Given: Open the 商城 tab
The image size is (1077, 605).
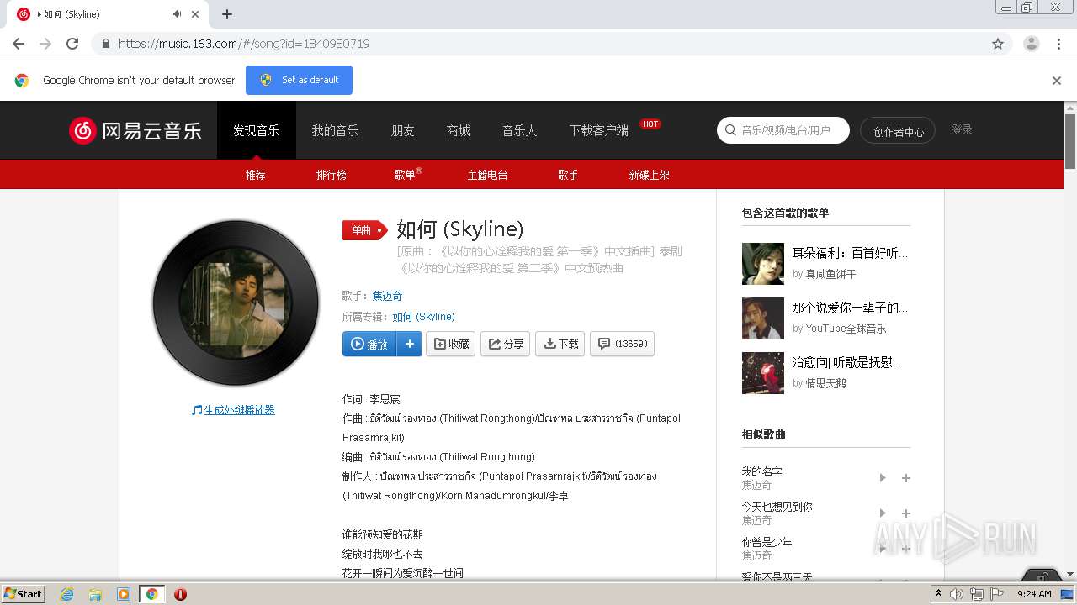Looking at the screenshot, I should click(x=458, y=130).
